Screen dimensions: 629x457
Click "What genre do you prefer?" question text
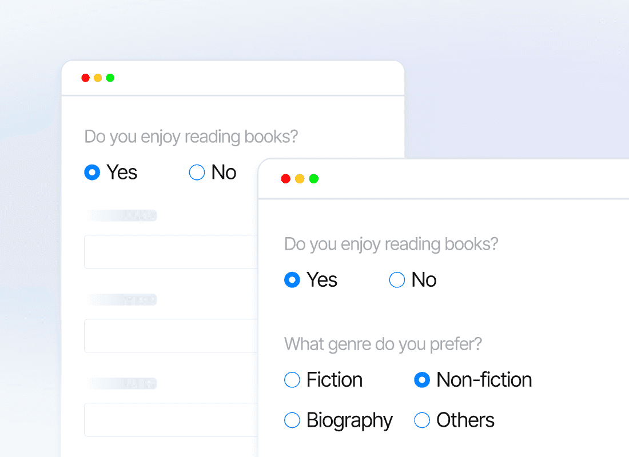coord(383,344)
